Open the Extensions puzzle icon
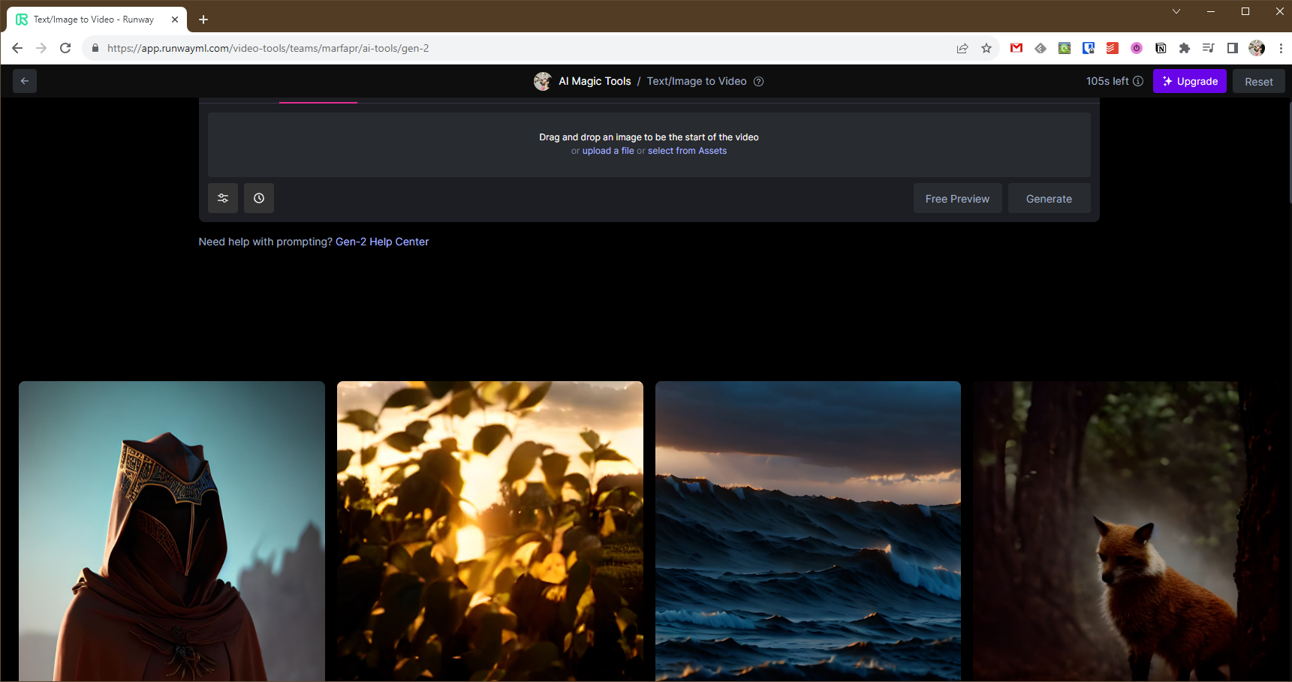 click(x=1185, y=48)
